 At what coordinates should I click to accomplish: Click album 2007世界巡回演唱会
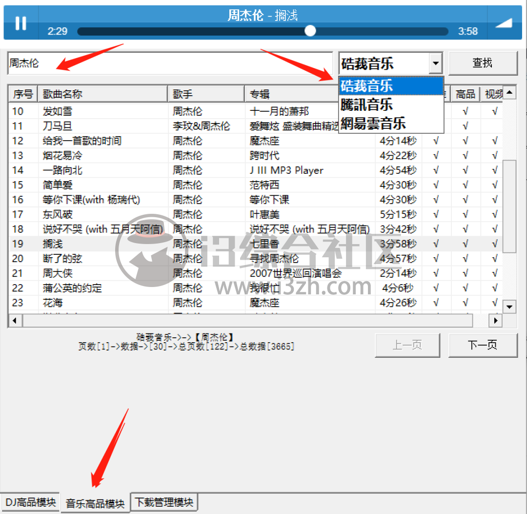(x=296, y=273)
